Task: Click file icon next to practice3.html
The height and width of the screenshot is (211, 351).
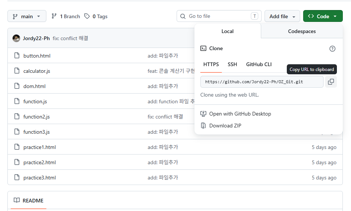Action: (x=17, y=177)
